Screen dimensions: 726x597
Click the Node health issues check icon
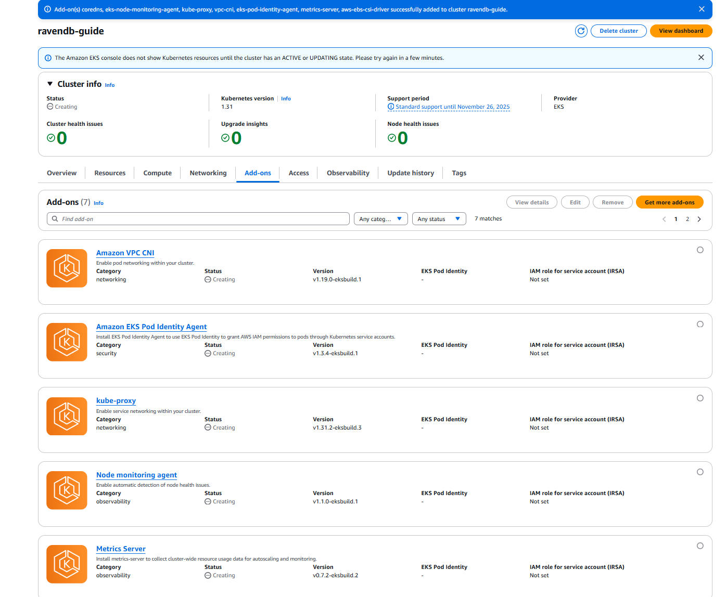[x=392, y=138]
